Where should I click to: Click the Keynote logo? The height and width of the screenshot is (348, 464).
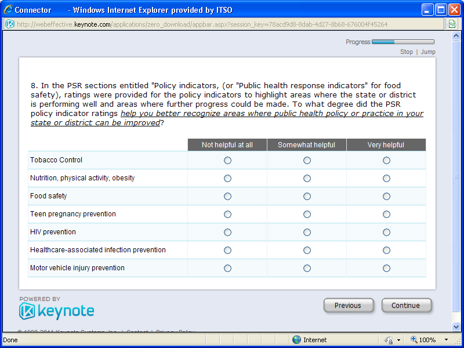pos(56,311)
